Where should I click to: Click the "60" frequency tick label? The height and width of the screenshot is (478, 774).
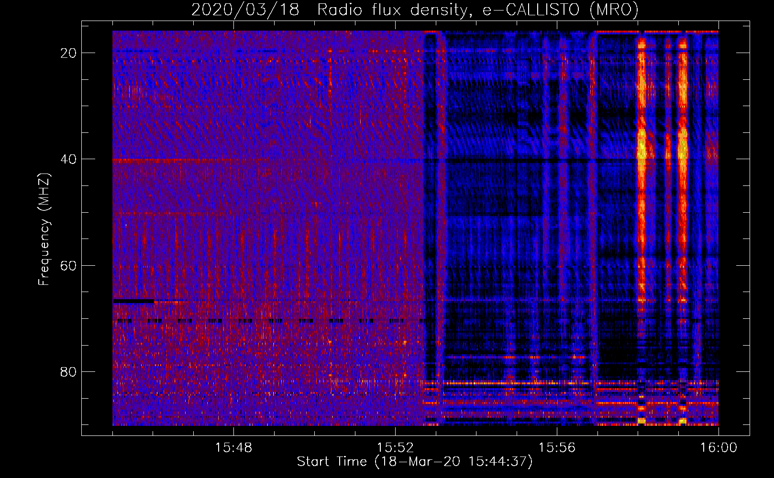(x=69, y=265)
